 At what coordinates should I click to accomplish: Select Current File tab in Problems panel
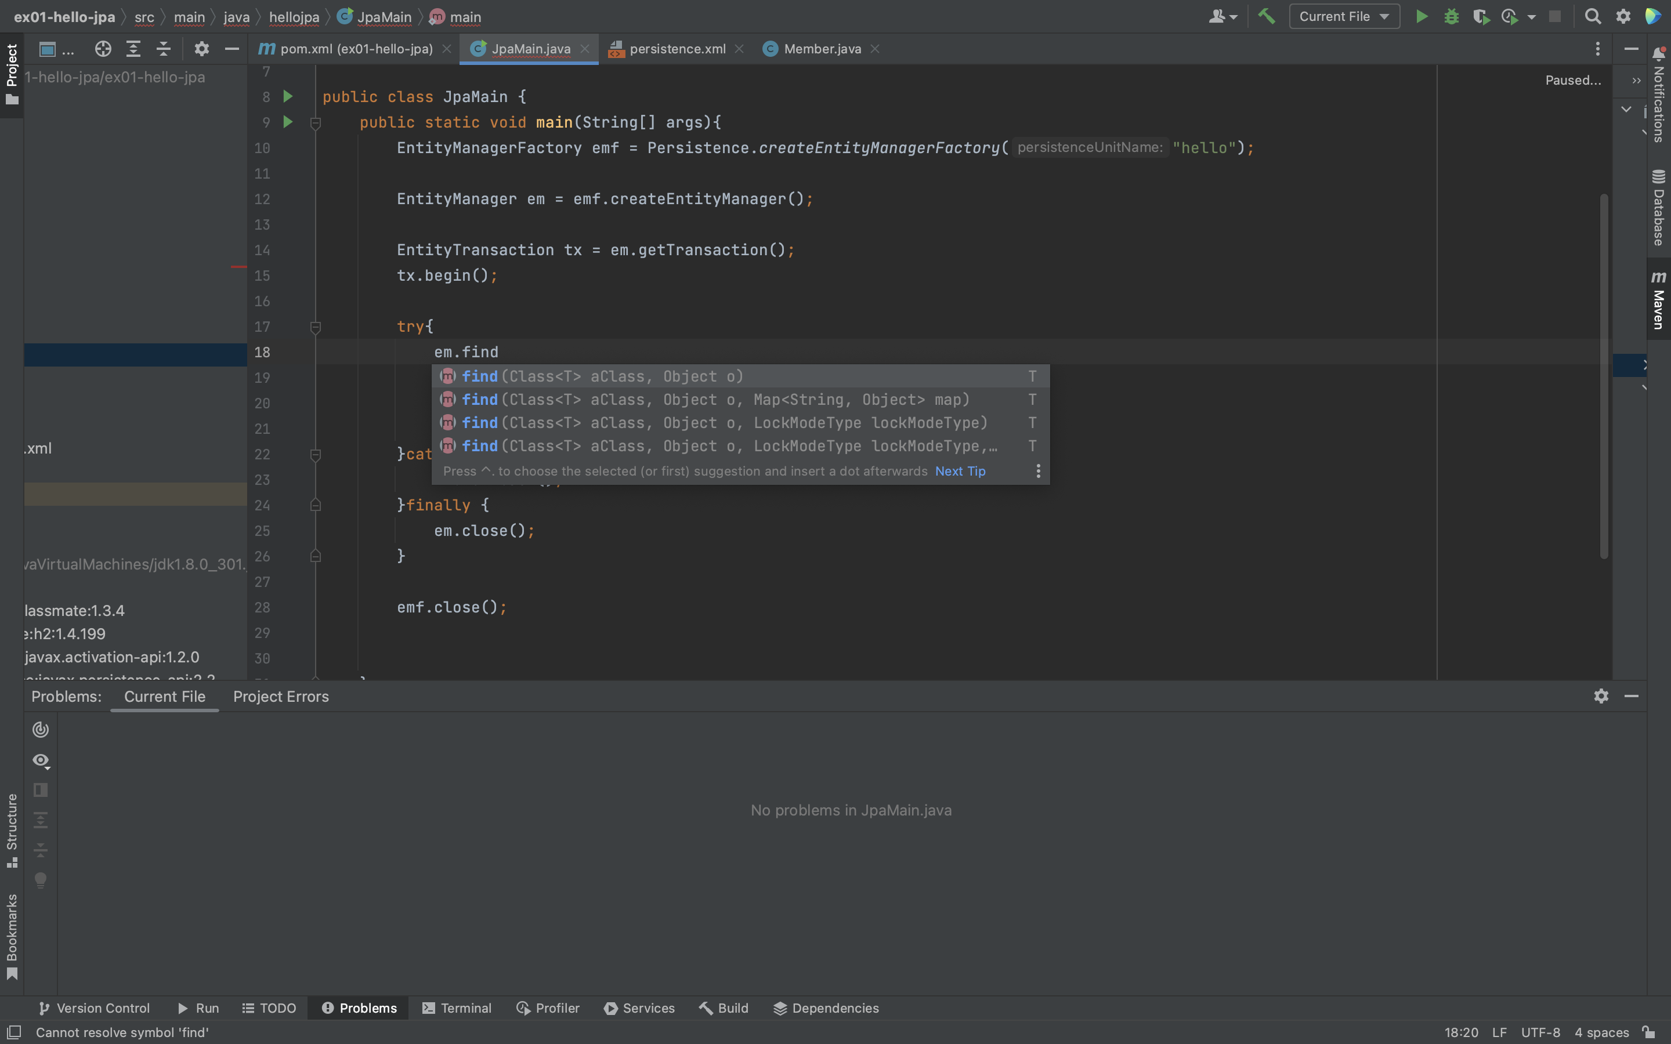(x=165, y=697)
